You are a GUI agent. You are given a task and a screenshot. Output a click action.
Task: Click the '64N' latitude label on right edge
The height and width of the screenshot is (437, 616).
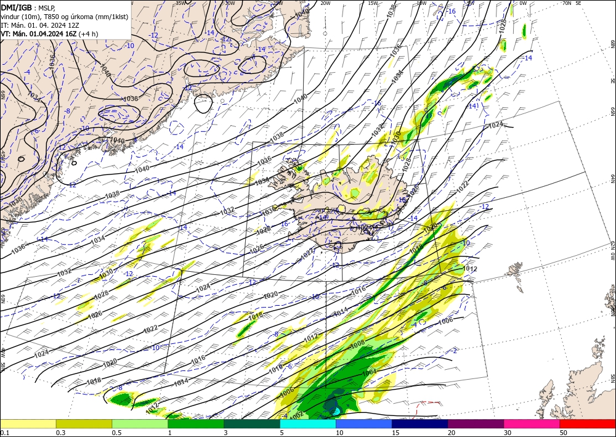tap(612, 178)
